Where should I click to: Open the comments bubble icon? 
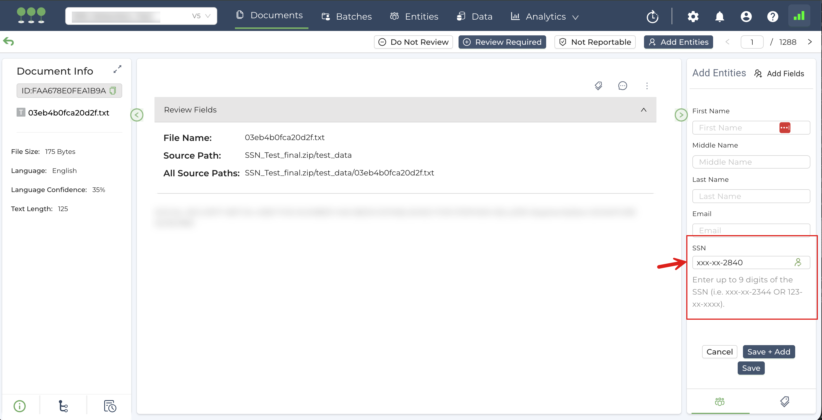click(622, 86)
